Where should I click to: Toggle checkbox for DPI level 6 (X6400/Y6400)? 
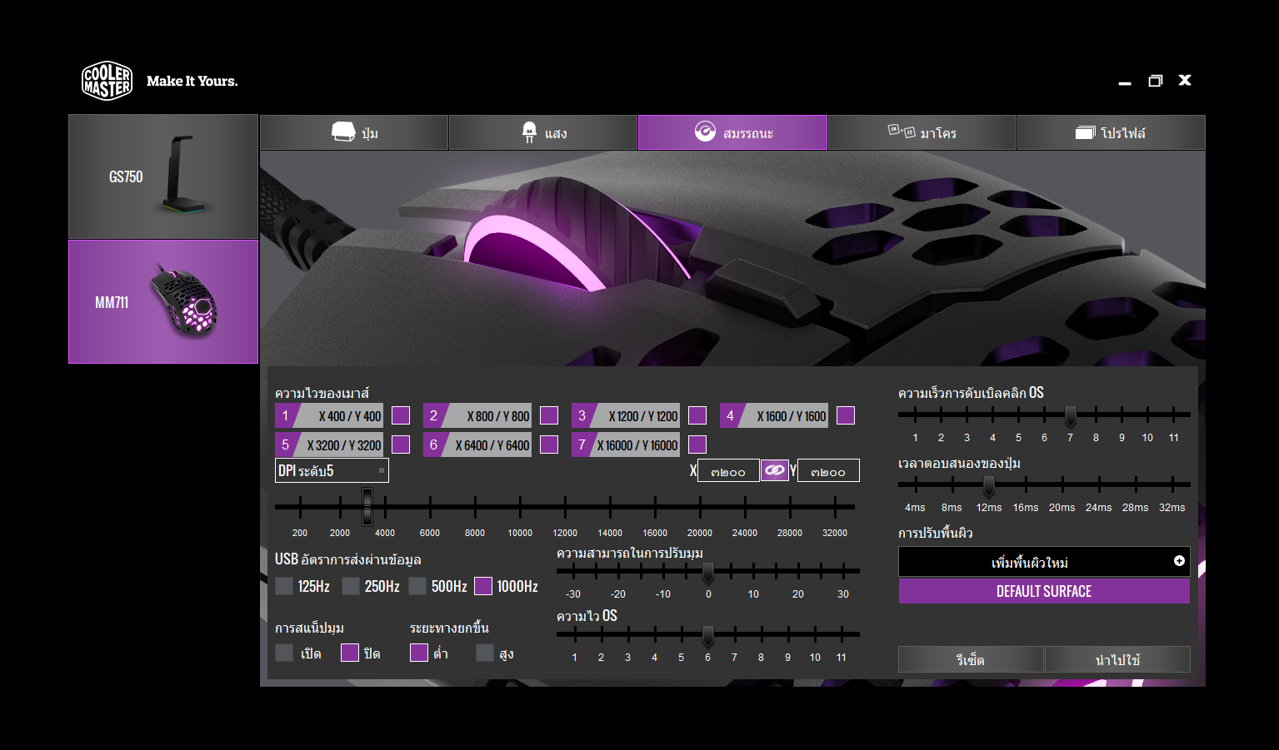tap(549, 445)
